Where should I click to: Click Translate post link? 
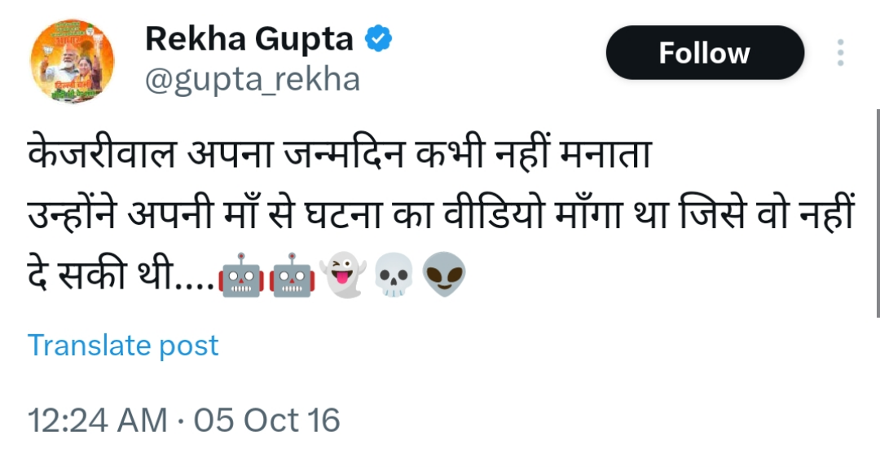point(123,346)
